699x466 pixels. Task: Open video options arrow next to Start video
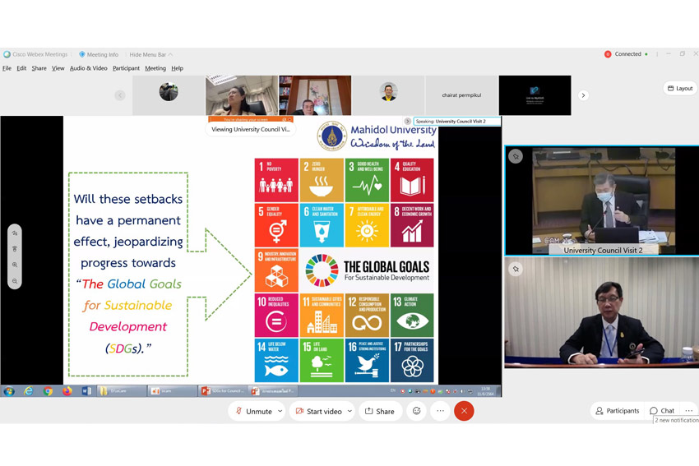coord(349,411)
